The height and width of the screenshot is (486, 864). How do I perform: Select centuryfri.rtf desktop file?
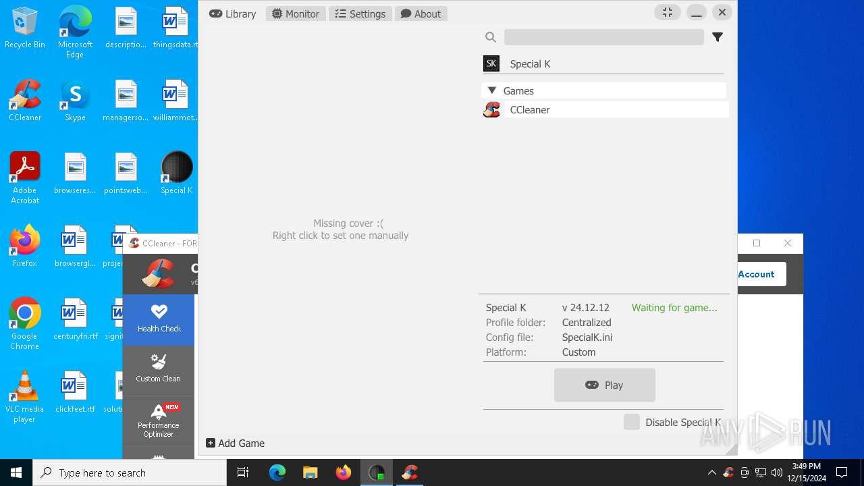pos(75,319)
